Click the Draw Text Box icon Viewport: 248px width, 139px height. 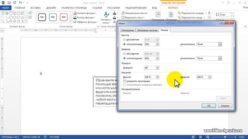tap(30, 17)
